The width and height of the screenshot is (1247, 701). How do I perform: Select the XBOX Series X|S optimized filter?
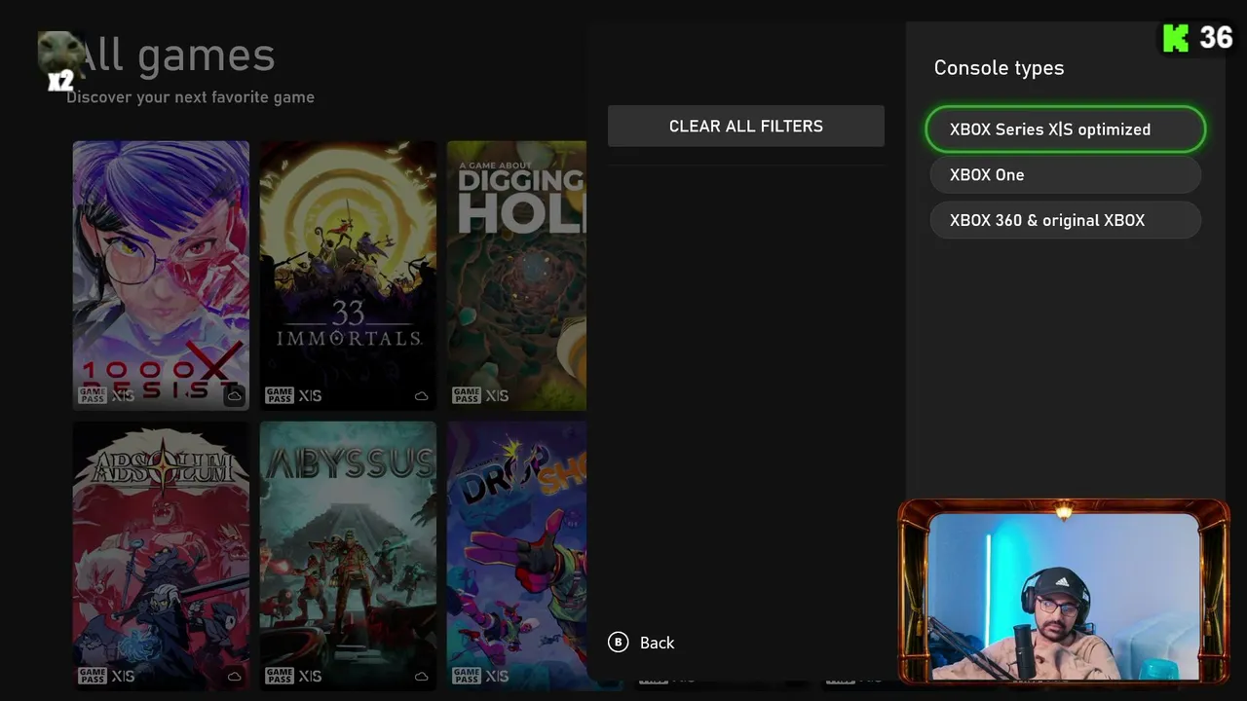click(x=1065, y=129)
